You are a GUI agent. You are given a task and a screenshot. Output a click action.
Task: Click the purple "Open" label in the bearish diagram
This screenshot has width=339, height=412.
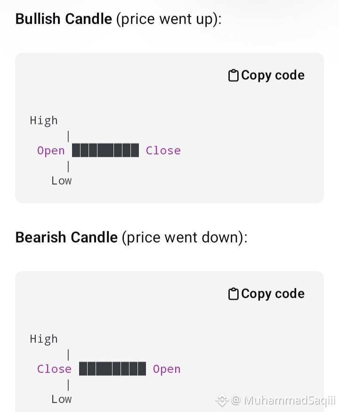point(167,369)
